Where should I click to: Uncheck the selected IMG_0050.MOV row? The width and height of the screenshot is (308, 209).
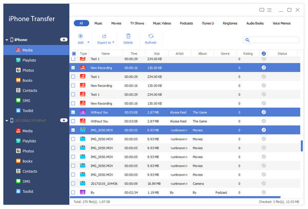pos(73,130)
